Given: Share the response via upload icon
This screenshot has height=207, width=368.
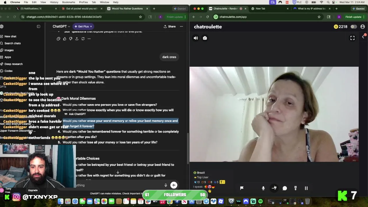Looking at the screenshot, I should pos(77,39).
